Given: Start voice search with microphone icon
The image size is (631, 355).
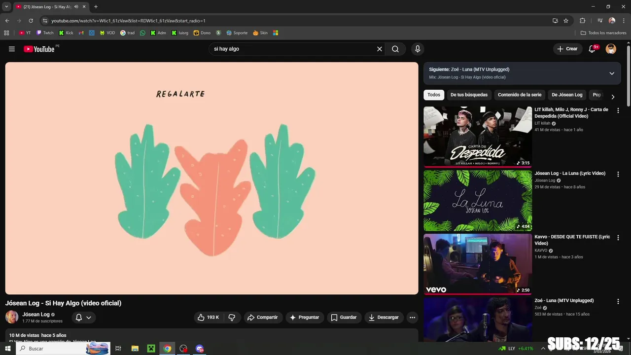Looking at the screenshot, I should (x=418, y=49).
